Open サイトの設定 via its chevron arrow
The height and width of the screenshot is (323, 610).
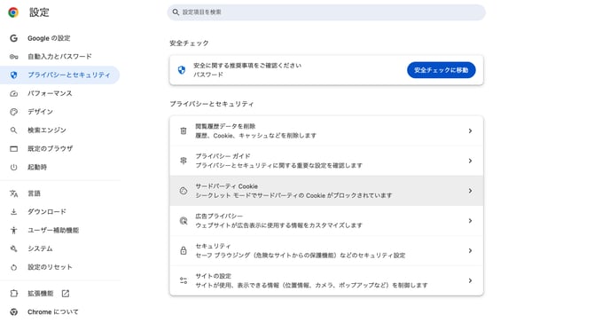pos(470,280)
